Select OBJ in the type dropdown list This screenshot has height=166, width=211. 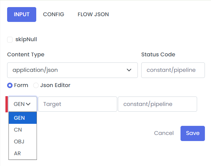(22, 141)
